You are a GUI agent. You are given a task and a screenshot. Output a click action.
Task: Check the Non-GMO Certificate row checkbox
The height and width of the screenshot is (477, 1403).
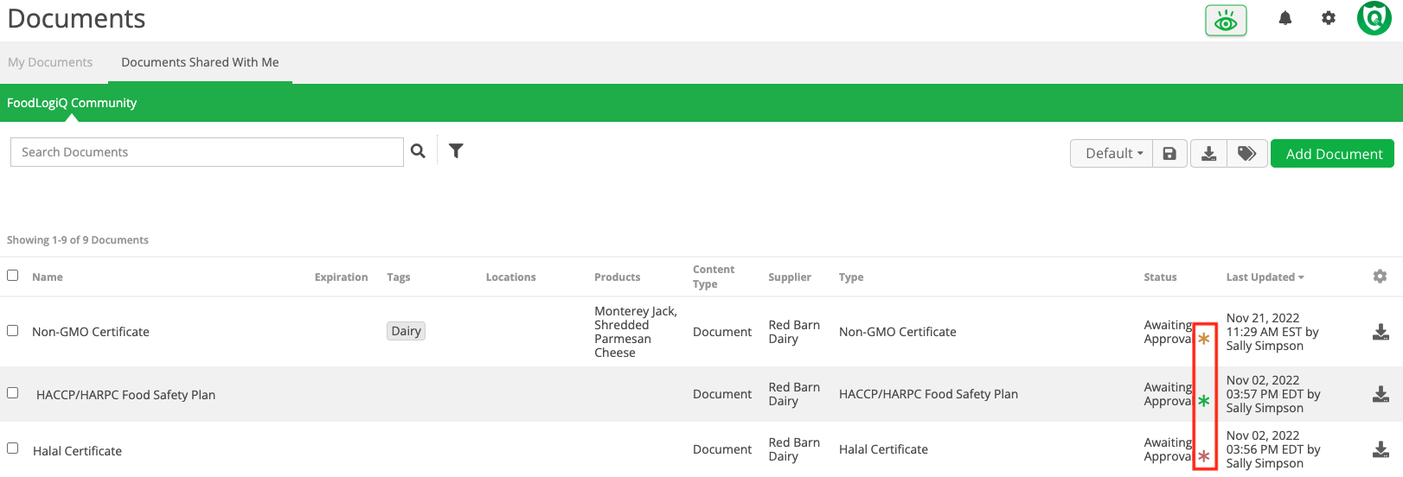(12, 330)
